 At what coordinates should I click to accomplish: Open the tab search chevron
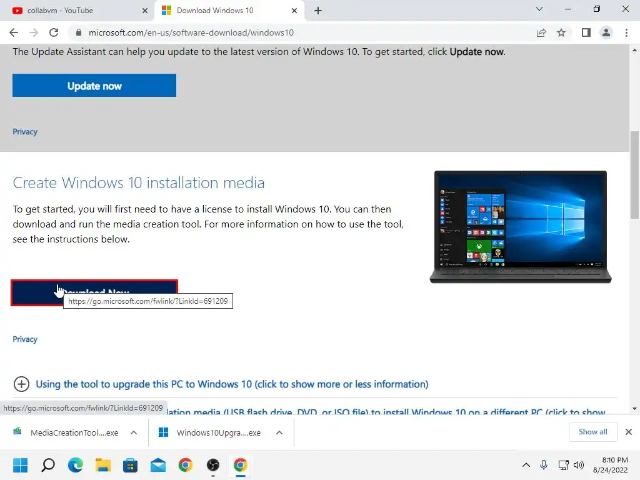click(539, 9)
